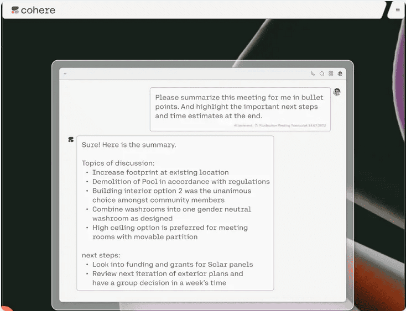Click the Cohere logo in header
The image size is (406, 311).
click(x=33, y=10)
